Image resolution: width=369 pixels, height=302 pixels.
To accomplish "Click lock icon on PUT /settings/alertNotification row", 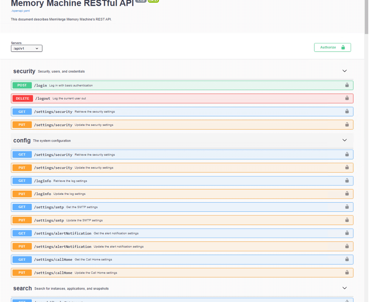I will (x=347, y=246).
